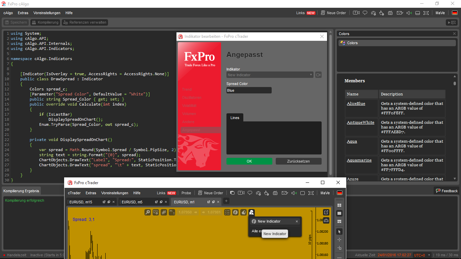Select single chart layout icon
The width and height of the screenshot is (461, 259).
click(x=340, y=213)
